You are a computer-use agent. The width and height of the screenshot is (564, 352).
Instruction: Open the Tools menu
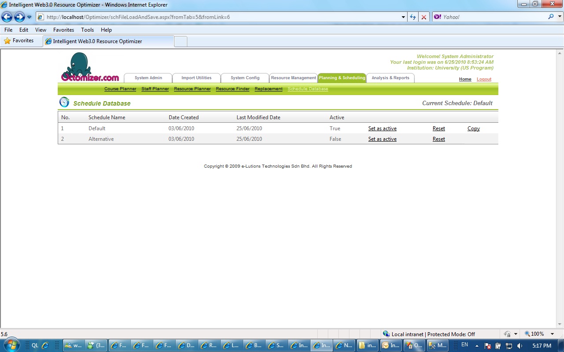(x=87, y=30)
